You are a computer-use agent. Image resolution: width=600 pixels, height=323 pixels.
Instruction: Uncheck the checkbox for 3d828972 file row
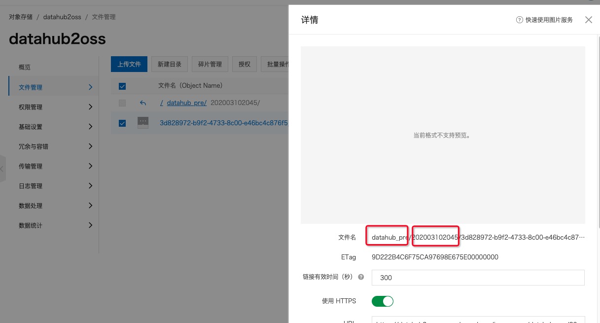pos(122,123)
